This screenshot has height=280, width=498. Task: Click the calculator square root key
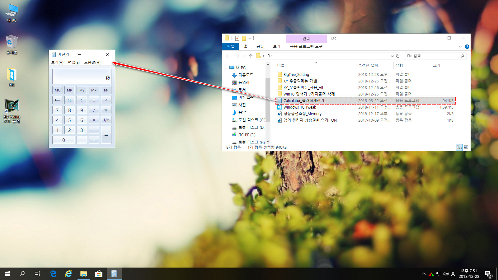[x=106, y=100]
